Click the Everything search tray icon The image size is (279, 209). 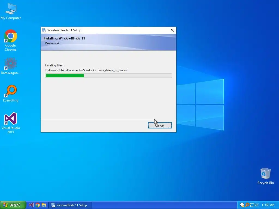pyautogui.click(x=247, y=205)
